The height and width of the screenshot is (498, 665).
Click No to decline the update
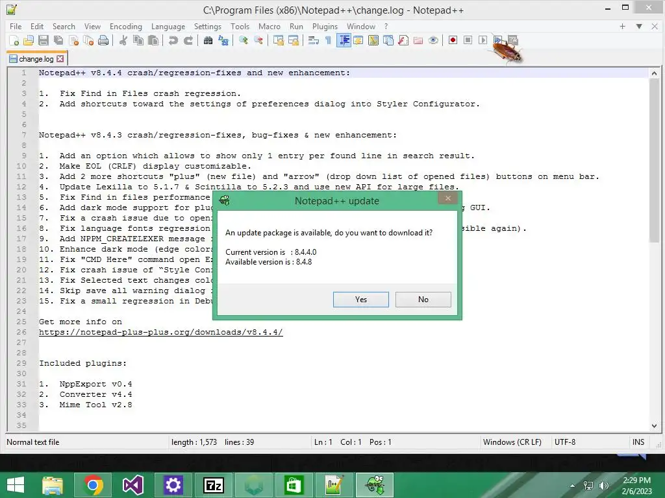pos(423,300)
